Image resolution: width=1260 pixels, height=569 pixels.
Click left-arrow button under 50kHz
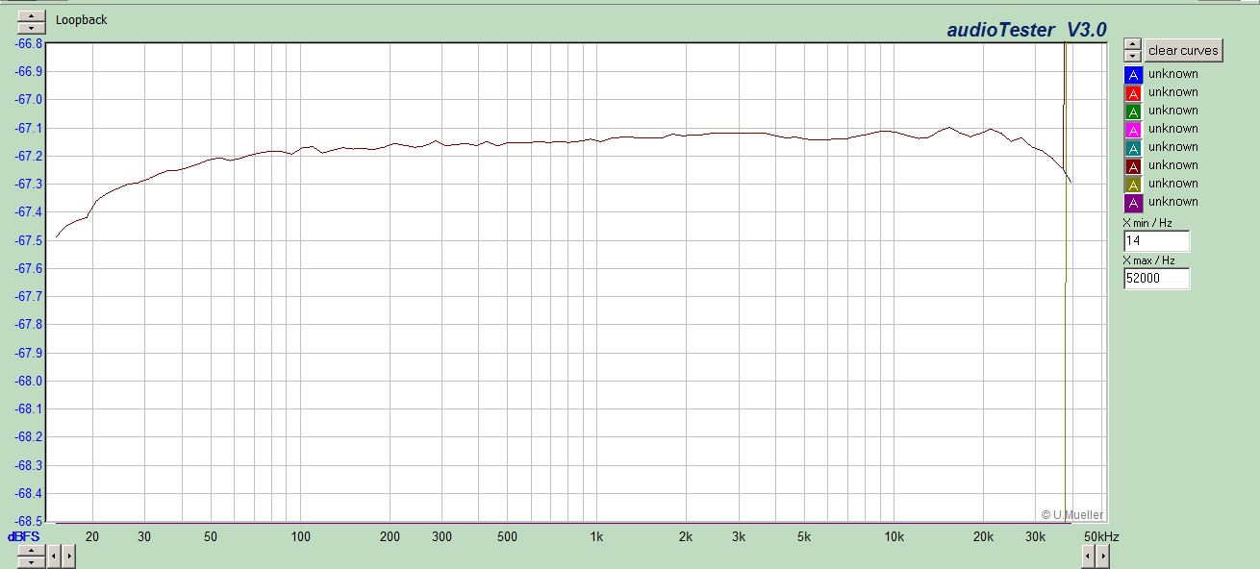1088,555
